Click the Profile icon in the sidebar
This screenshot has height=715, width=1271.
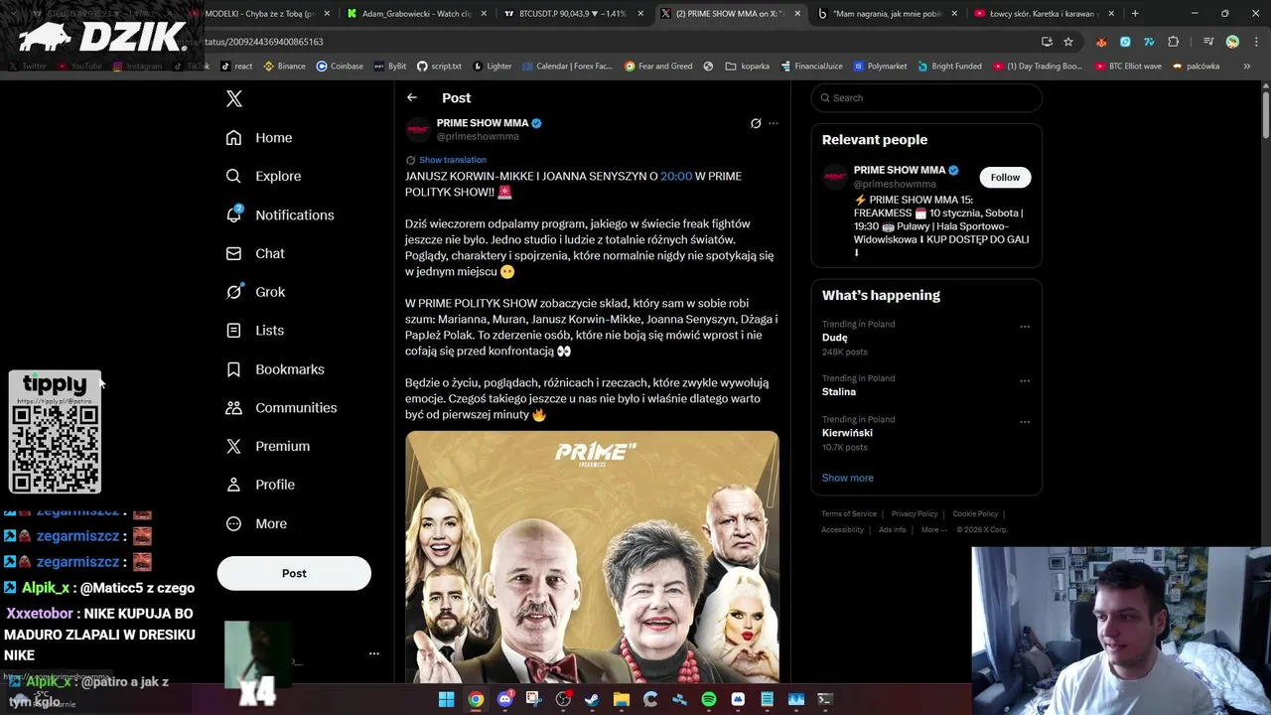click(x=233, y=485)
